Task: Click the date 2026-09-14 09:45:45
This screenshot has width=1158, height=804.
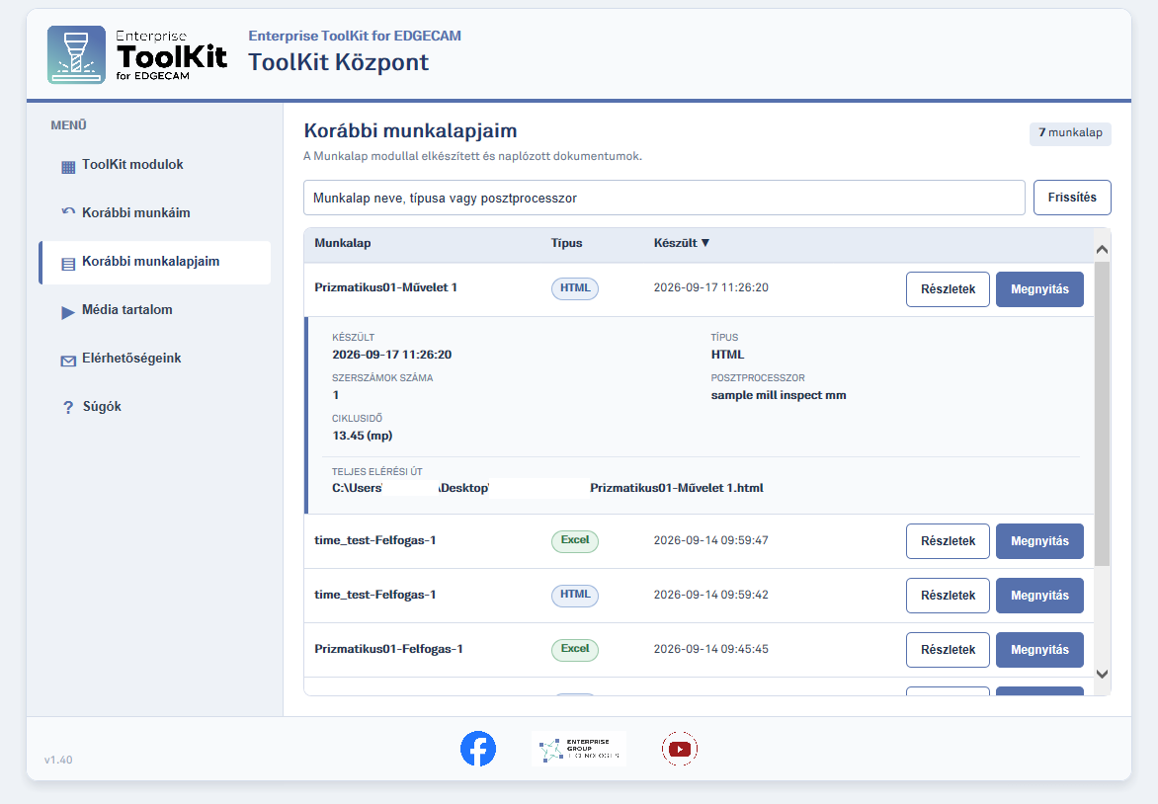Action: 710,649
